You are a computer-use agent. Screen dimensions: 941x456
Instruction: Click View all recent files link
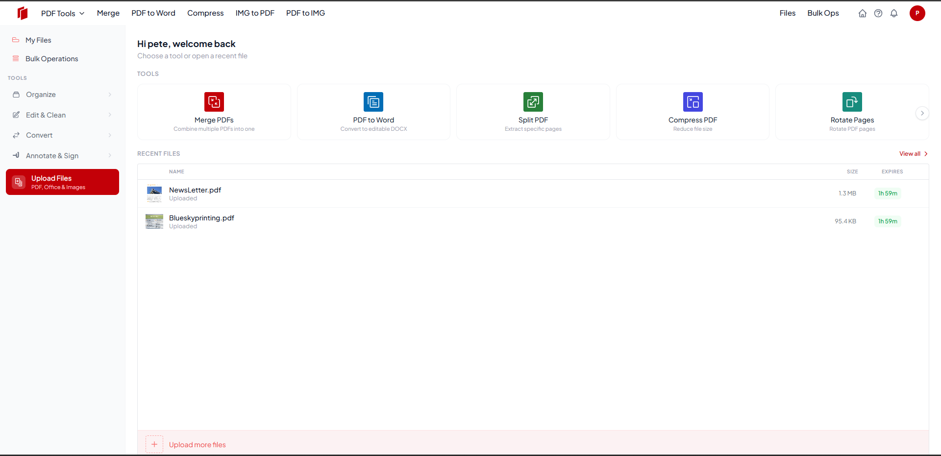click(x=914, y=154)
